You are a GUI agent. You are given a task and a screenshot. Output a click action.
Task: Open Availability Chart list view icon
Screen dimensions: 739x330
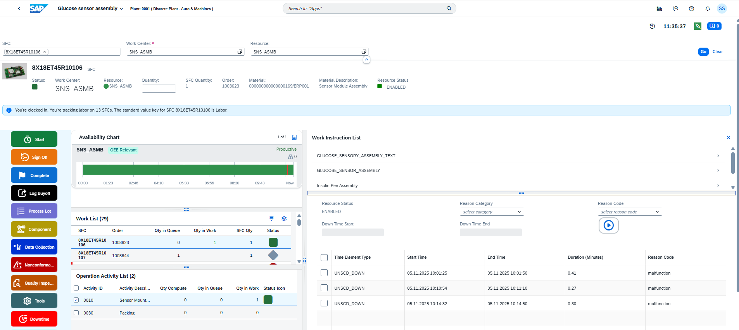[294, 137]
